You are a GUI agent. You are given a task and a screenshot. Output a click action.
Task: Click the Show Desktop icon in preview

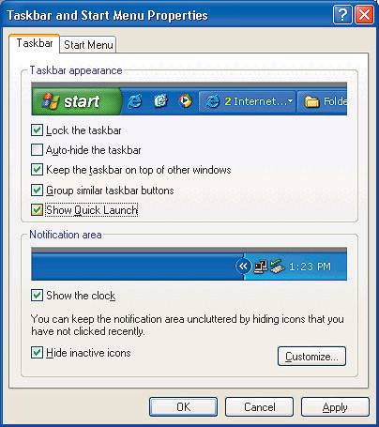pos(160,100)
